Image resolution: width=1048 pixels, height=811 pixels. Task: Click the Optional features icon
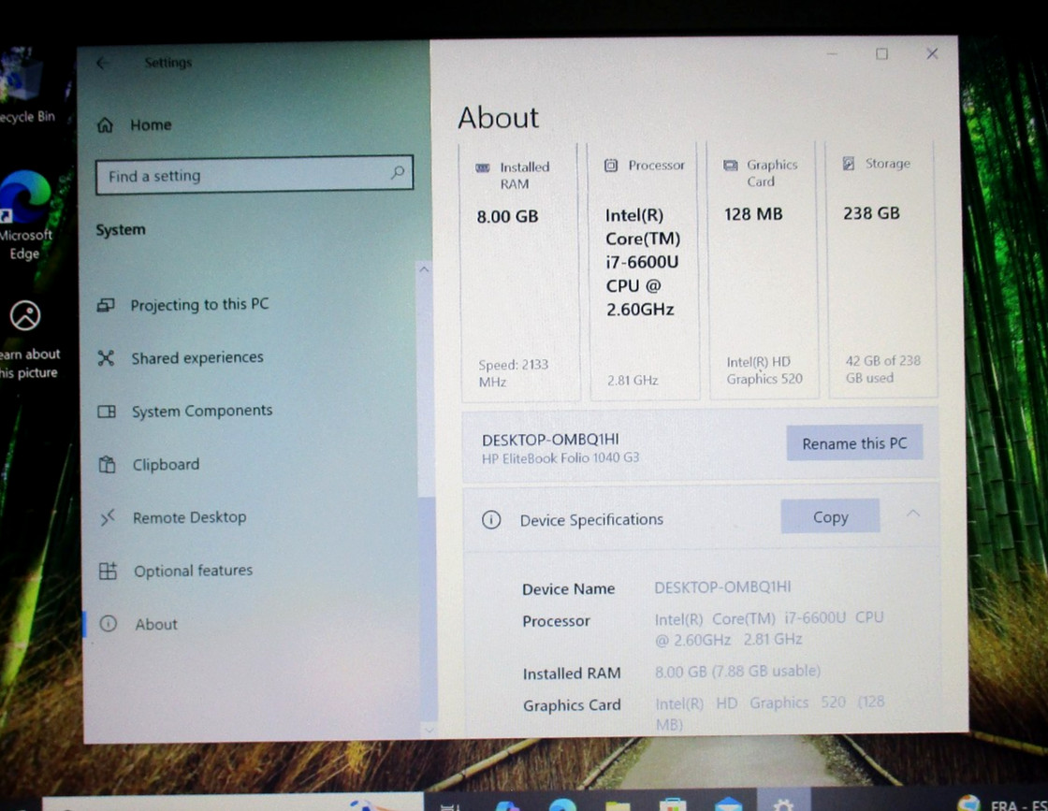point(108,572)
